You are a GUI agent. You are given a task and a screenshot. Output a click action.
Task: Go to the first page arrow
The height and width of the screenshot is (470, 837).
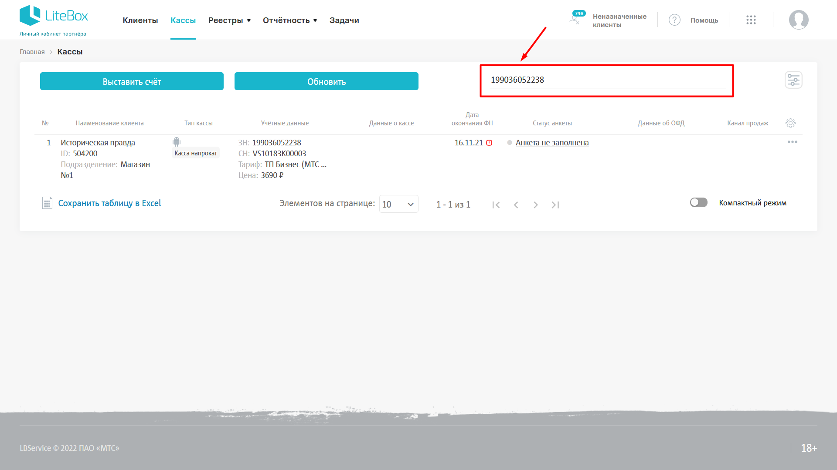click(x=496, y=205)
